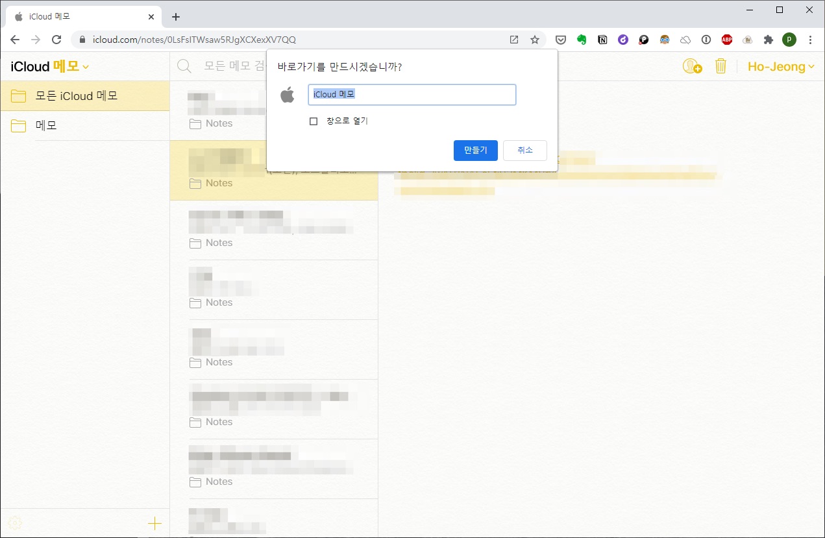This screenshot has width=825, height=538.
Task: Click the Evernote elephant extension icon
Action: tap(582, 40)
